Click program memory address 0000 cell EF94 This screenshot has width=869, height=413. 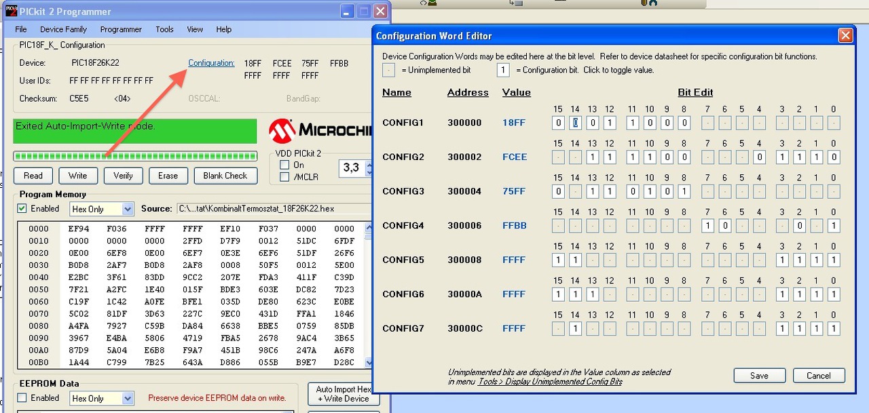[78, 229]
